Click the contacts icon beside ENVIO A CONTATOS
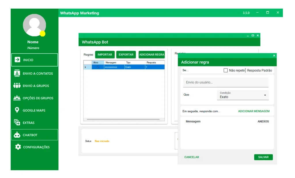Screen dimensions: 295x178 pos(17,73)
